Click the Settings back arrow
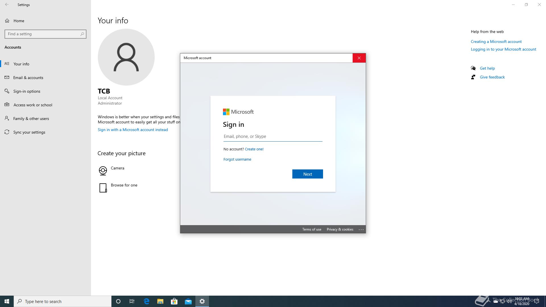 pos(7,5)
